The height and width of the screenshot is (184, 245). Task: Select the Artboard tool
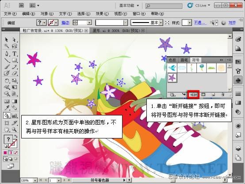tap(7, 123)
